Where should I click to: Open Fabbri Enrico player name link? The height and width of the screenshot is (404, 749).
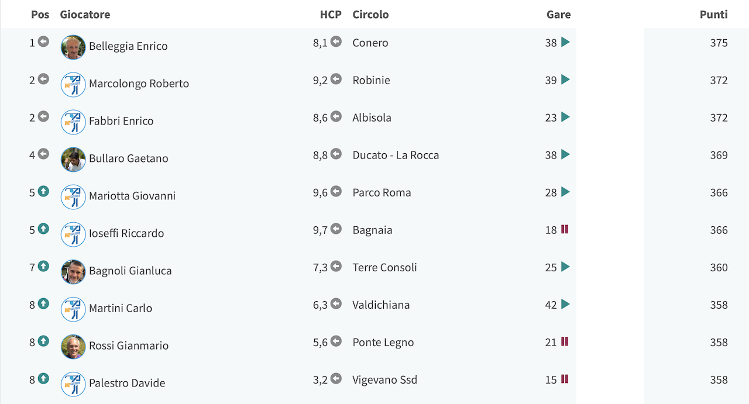(121, 121)
